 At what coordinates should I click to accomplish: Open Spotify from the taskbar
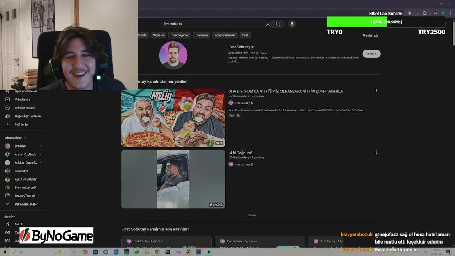(137, 252)
